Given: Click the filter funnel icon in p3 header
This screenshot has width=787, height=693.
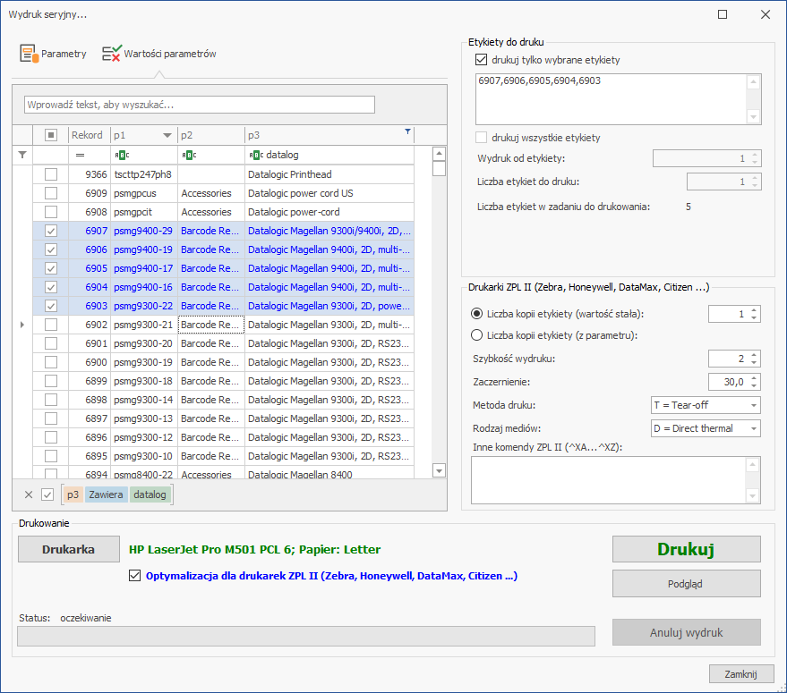Looking at the screenshot, I should click(x=407, y=131).
